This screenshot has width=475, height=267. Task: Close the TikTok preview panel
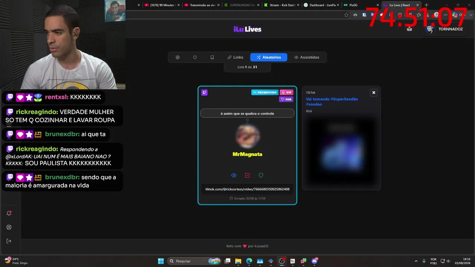point(374,93)
